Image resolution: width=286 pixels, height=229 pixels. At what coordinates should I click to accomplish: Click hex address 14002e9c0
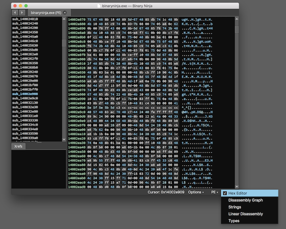(x=77, y=112)
